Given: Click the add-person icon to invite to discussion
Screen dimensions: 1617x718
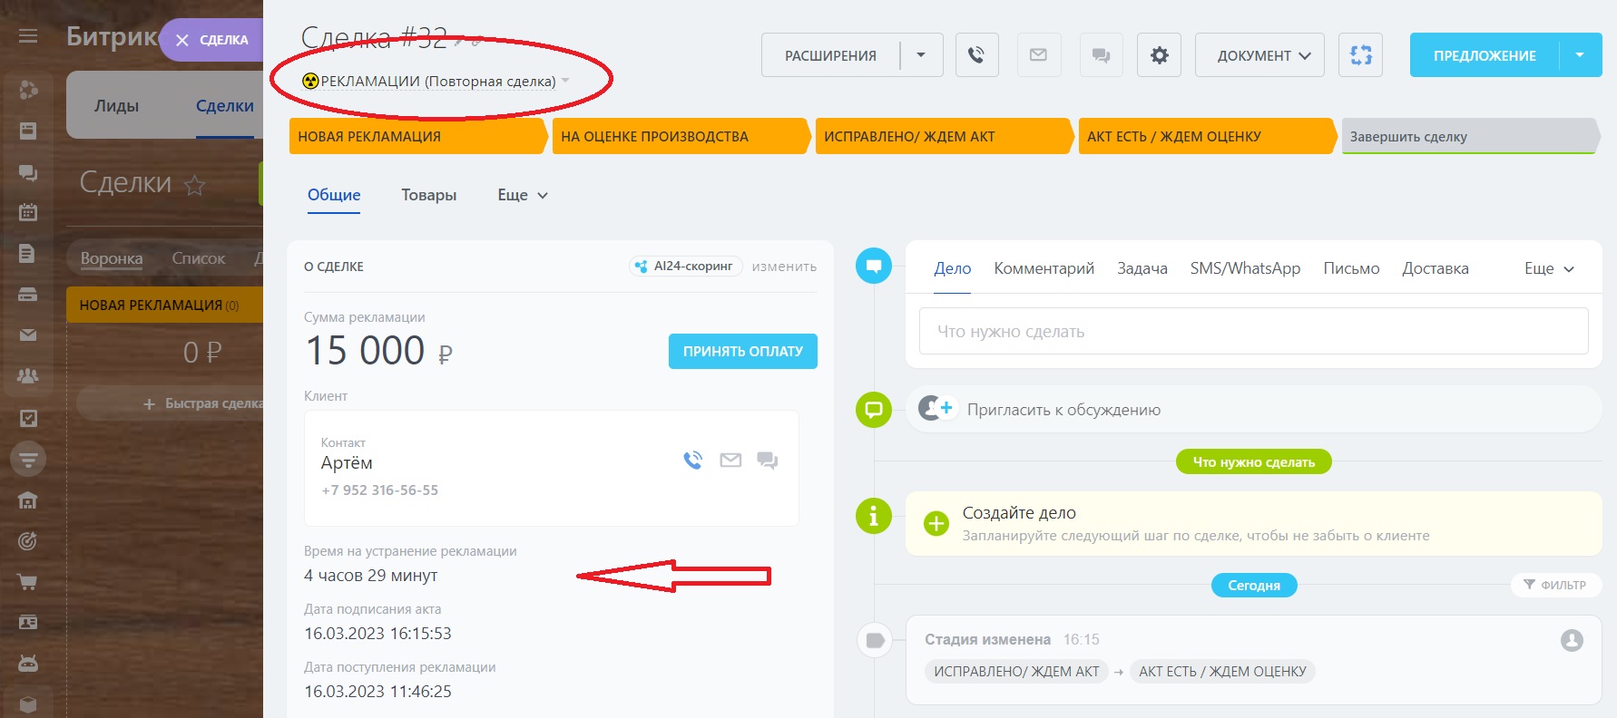Looking at the screenshot, I should tap(936, 409).
